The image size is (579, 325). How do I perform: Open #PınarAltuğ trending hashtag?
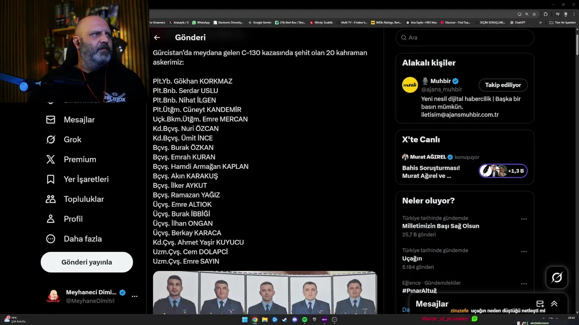(419, 291)
